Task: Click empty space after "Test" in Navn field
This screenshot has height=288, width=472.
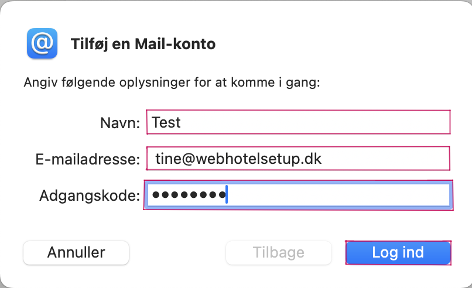Action: coord(313,122)
